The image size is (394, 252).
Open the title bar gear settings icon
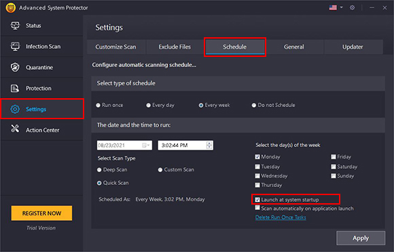pos(353,7)
